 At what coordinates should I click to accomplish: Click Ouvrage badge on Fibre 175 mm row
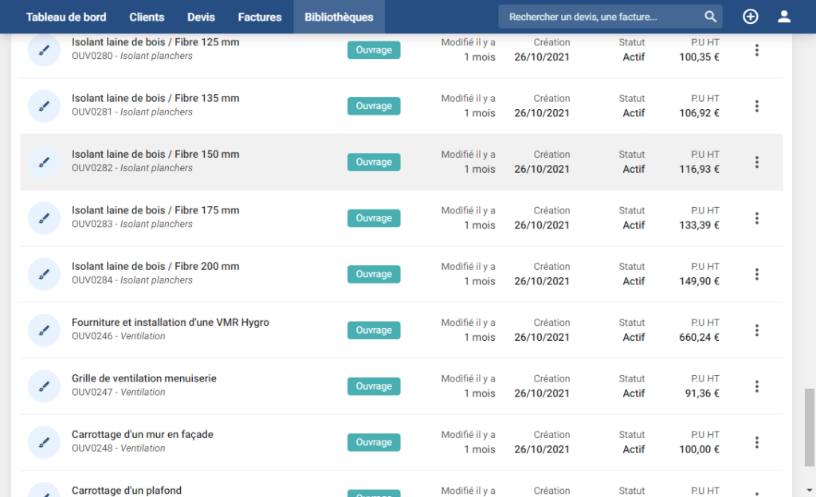pyautogui.click(x=374, y=218)
